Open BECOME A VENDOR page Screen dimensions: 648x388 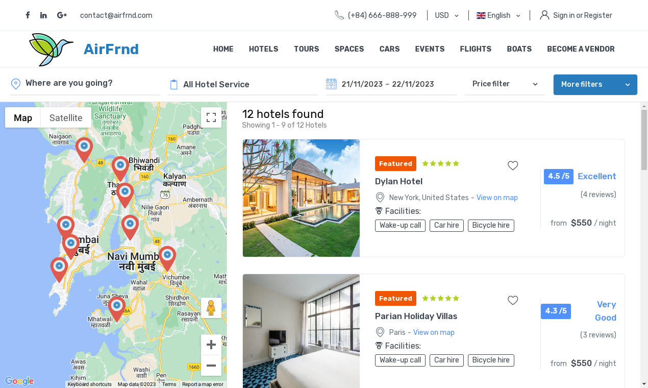[581, 49]
